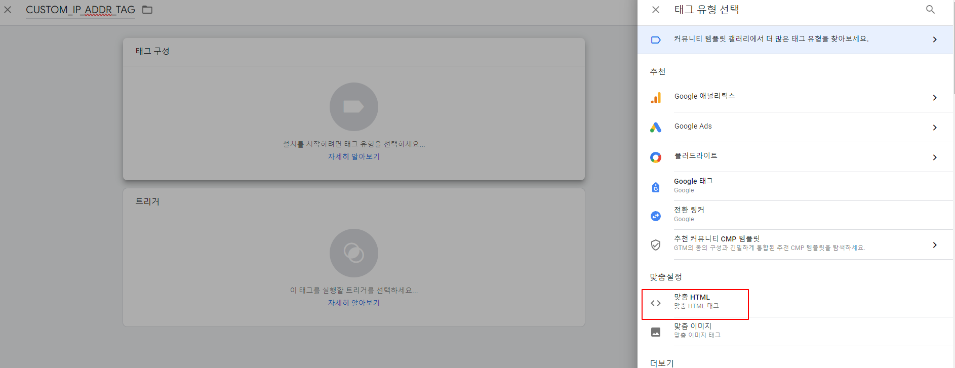Image resolution: width=955 pixels, height=368 pixels.
Task: Select Google 태그 tag type
Action: click(x=795, y=186)
